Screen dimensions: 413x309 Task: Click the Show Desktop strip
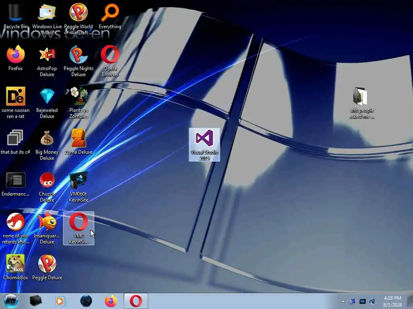410,301
